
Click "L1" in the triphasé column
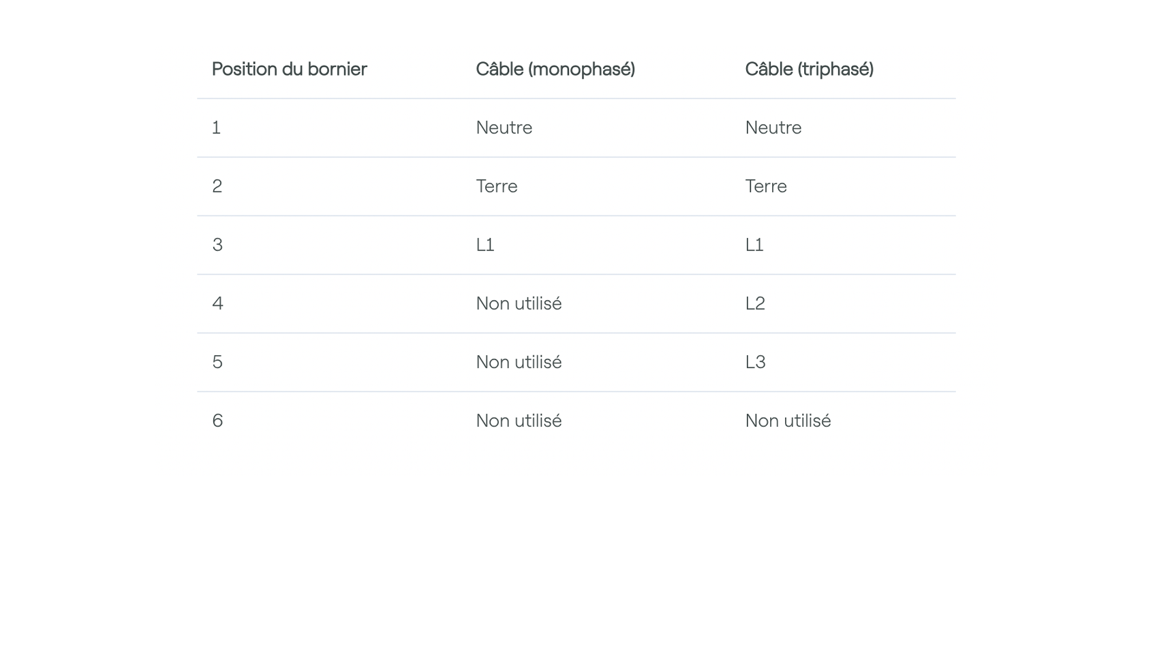[754, 245]
